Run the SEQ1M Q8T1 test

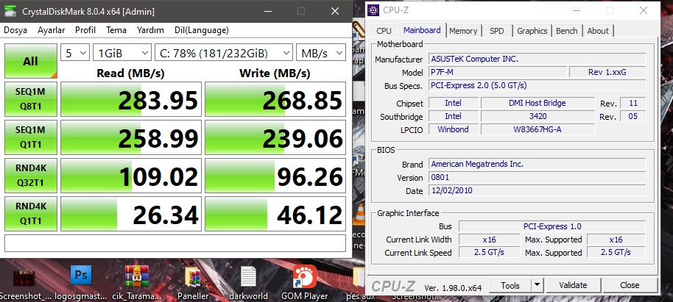click(x=30, y=99)
